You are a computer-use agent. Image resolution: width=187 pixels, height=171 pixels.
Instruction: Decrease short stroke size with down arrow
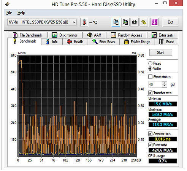coord(165,86)
